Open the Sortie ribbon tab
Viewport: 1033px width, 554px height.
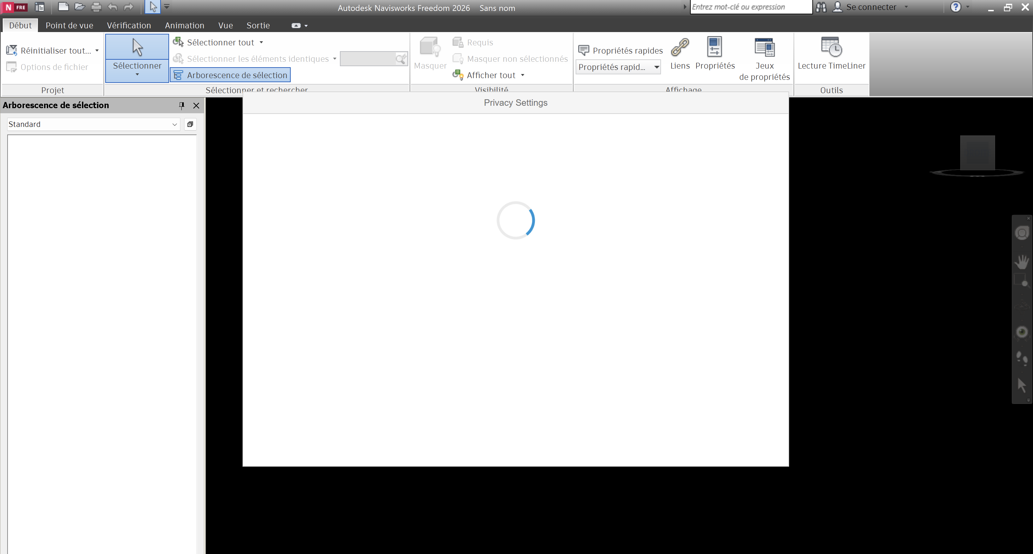click(258, 25)
